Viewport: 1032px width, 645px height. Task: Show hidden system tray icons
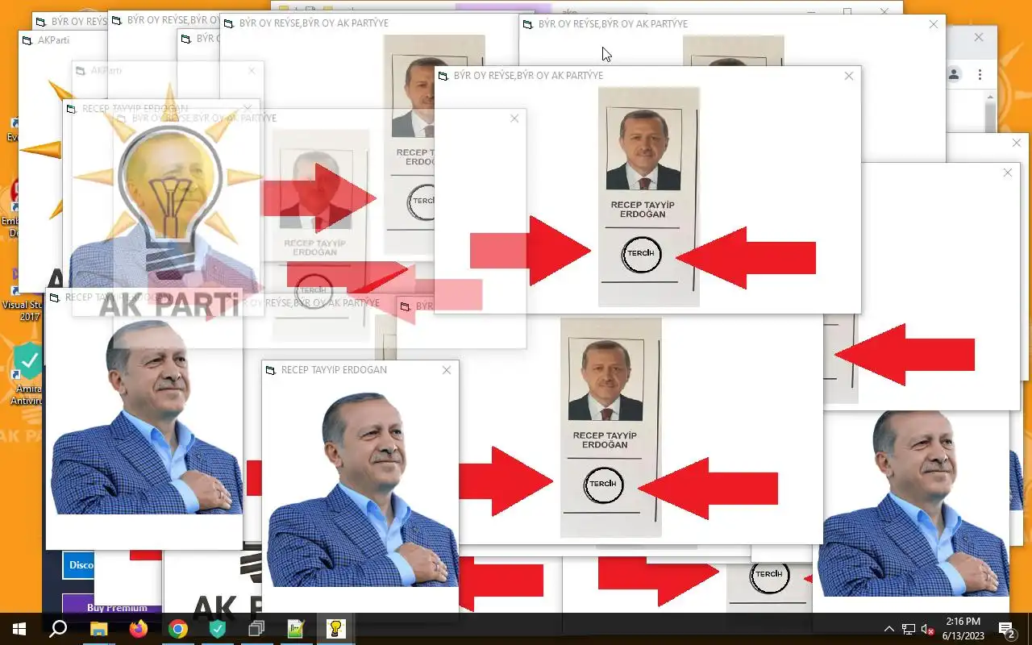[x=889, y=629]
